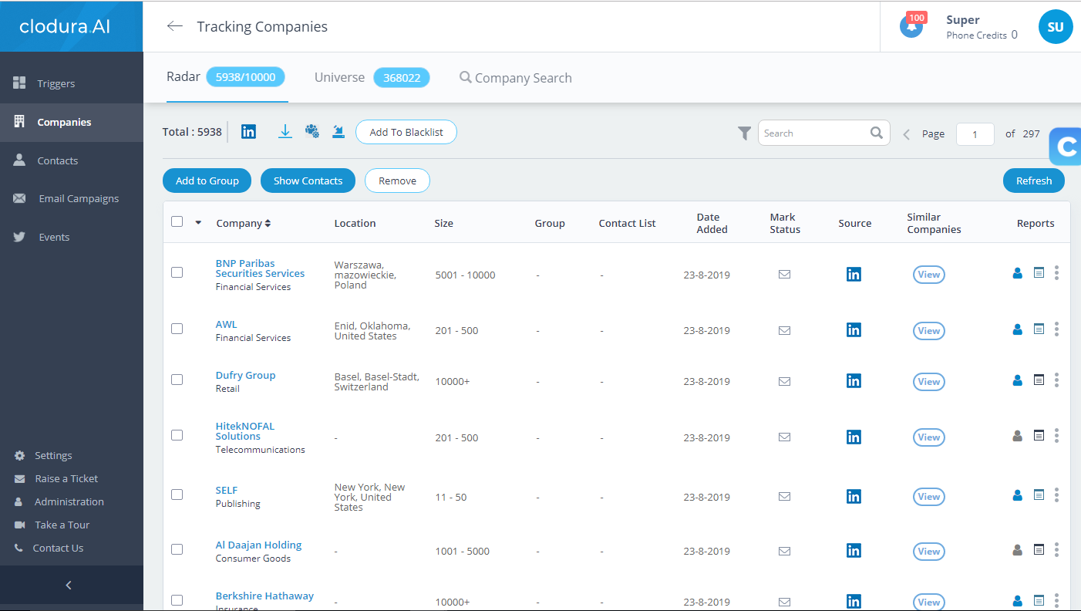Open report icon for AWL row
Image resolution: width=1081 pixels, height=611 pixels.
[1039, 329]
